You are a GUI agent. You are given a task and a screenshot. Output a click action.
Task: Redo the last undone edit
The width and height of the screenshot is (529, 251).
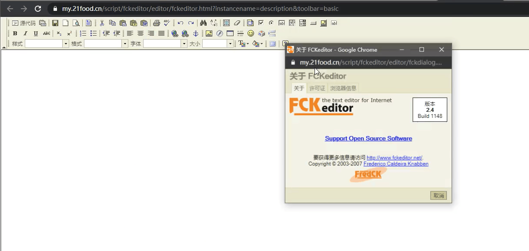tap(191, 23)
